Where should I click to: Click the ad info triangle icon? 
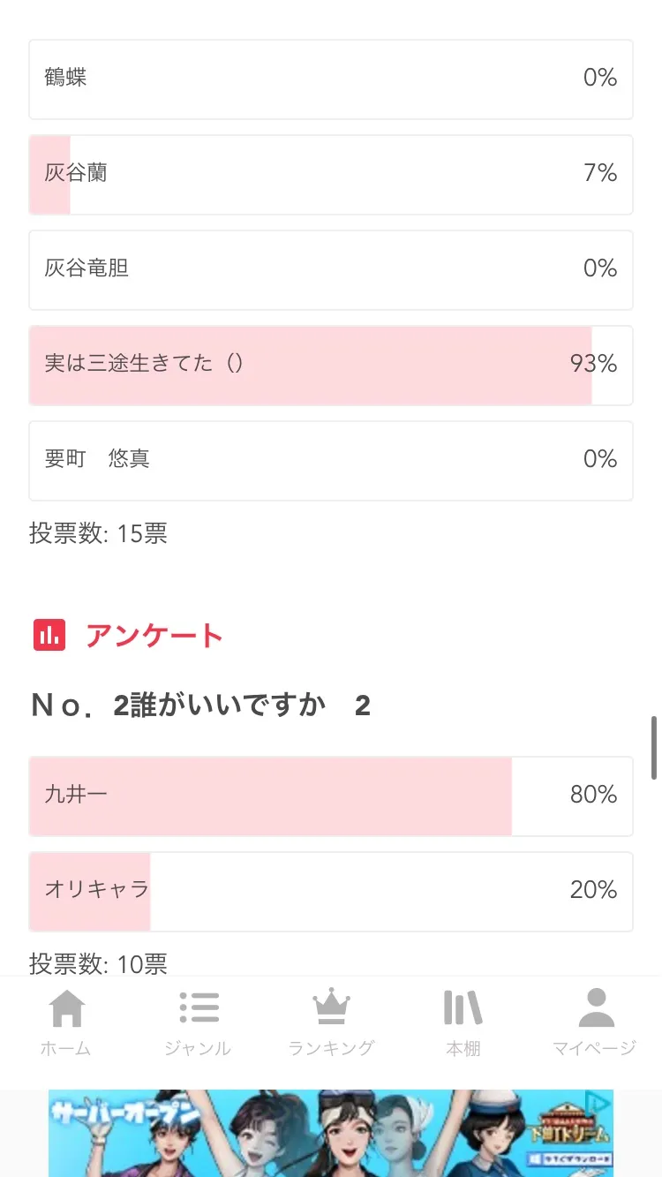point(598,1102)
